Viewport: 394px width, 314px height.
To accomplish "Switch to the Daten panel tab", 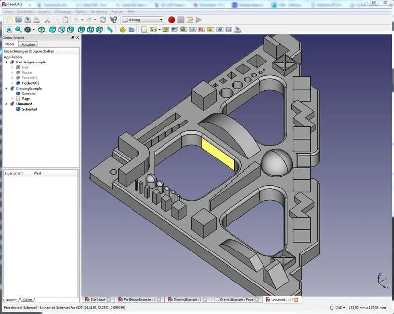I will tap(27, 299).
